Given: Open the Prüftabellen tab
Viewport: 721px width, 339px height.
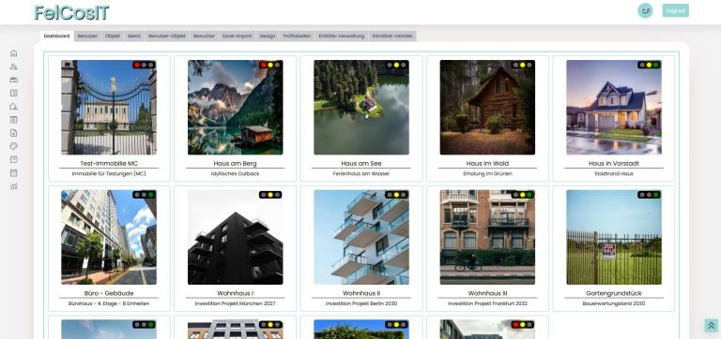Looking at the screenshot, I should (297, 36).
